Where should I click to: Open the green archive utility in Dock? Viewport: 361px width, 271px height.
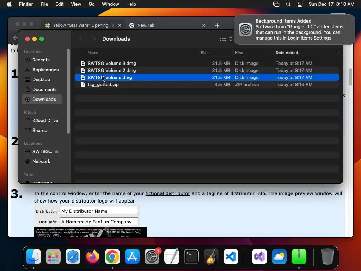point(299,256)
